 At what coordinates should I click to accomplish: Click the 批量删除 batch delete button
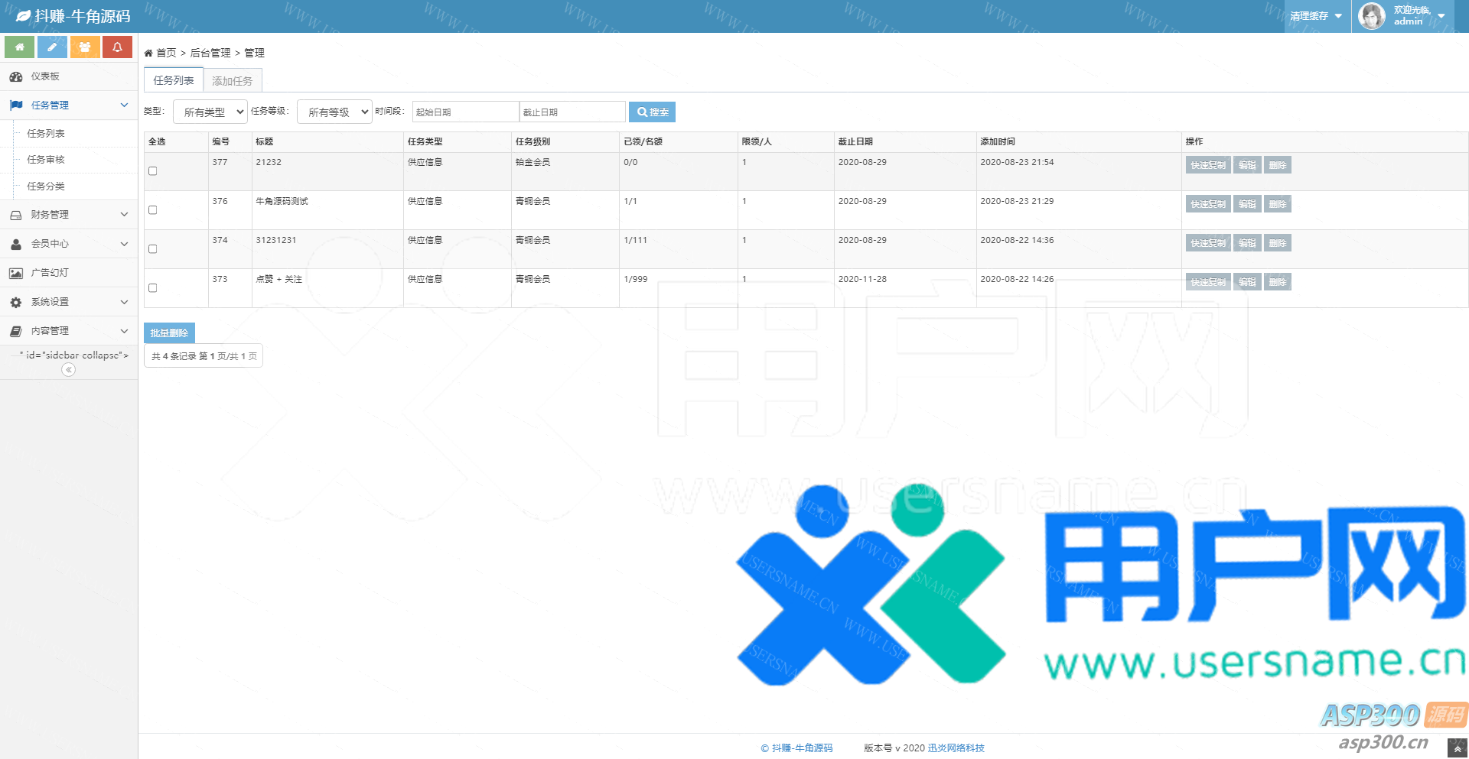point(169,333)
